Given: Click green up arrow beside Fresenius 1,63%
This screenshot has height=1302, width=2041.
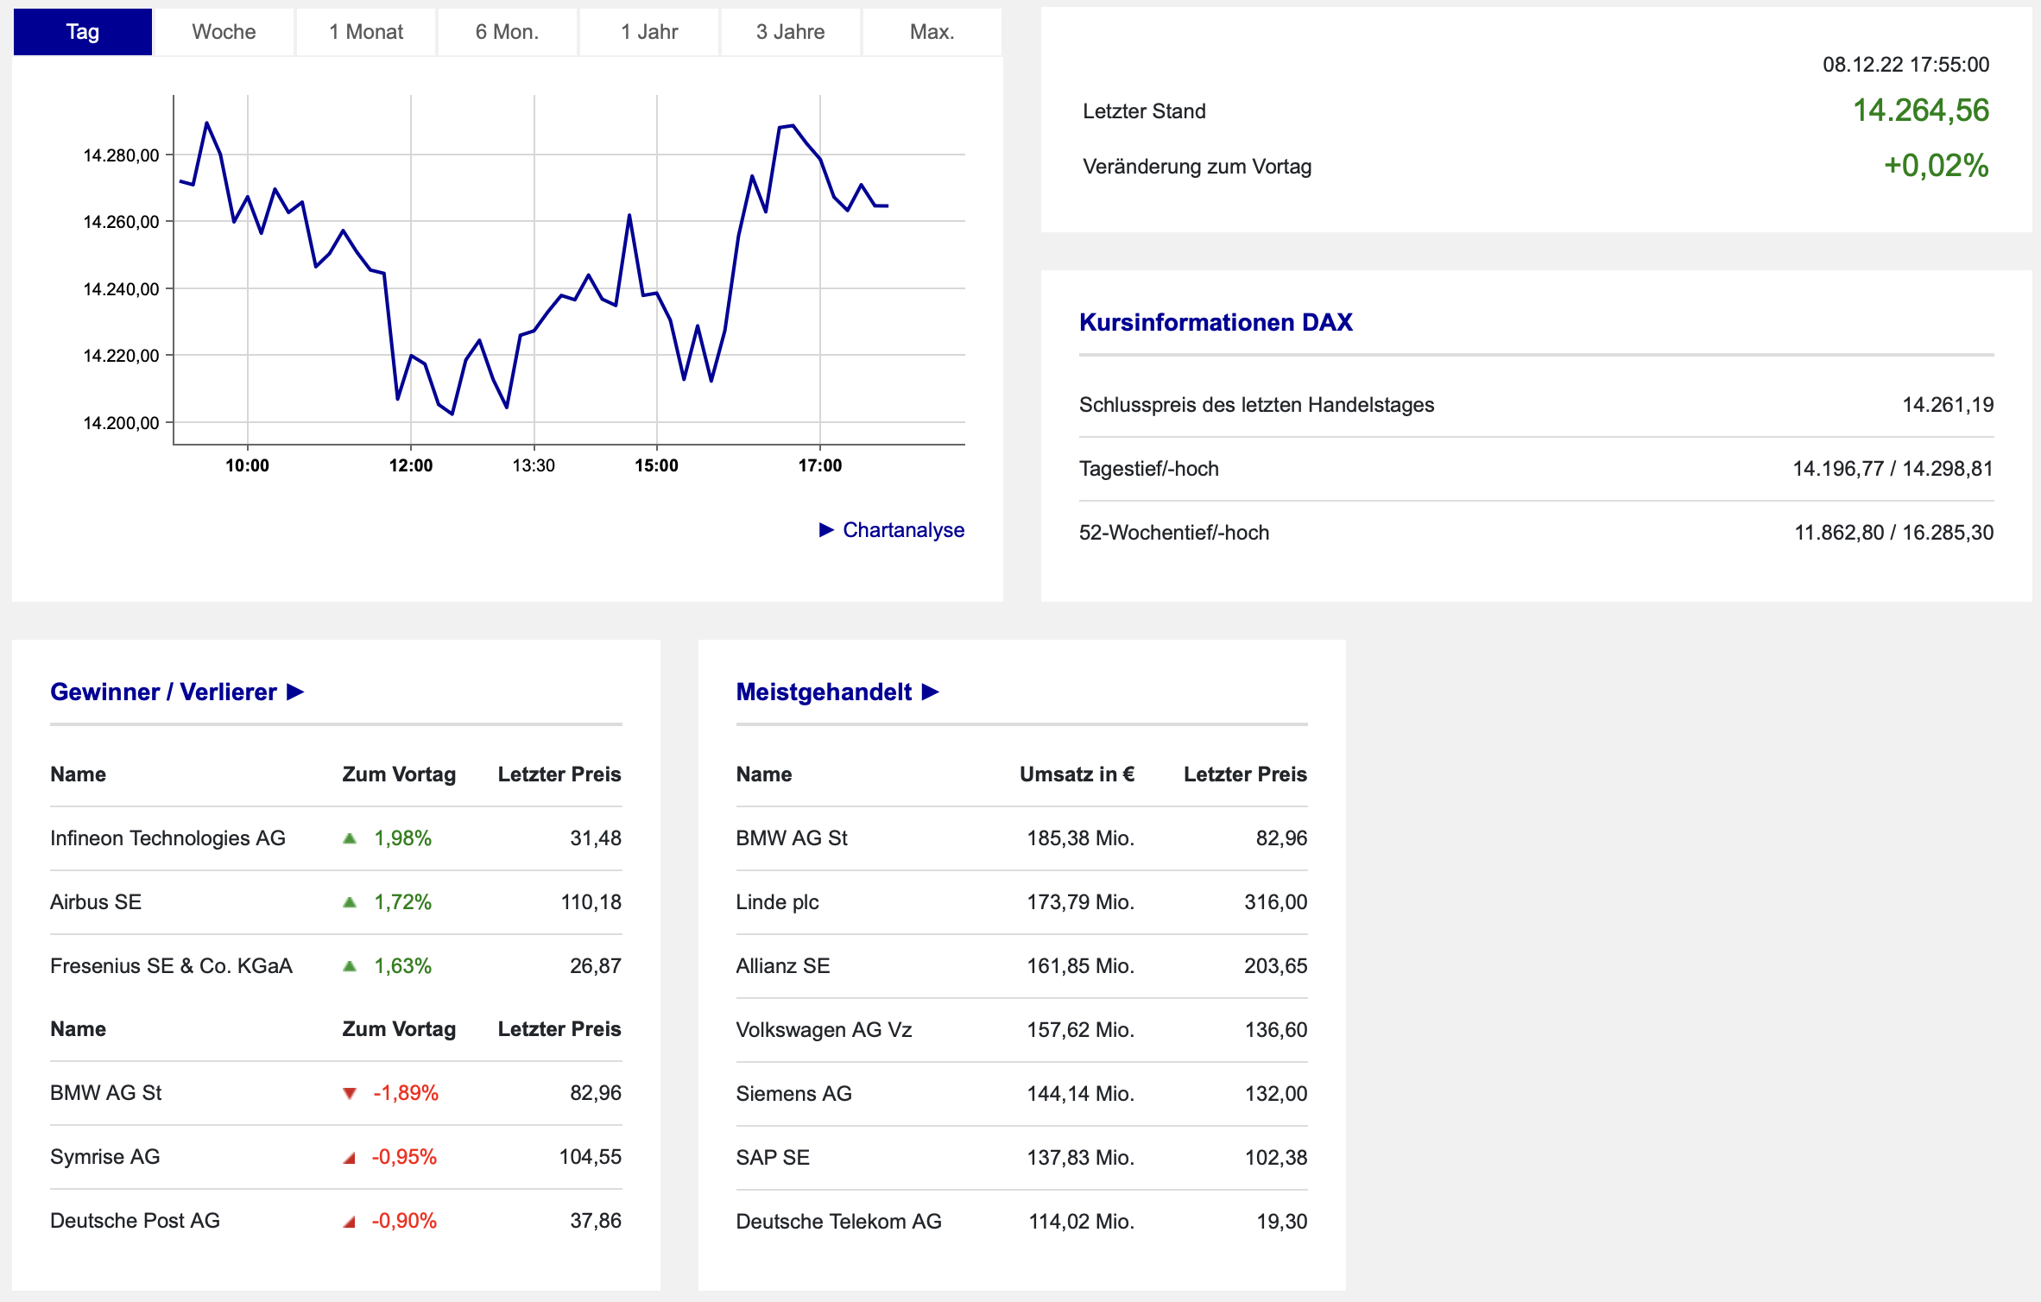Looking at the screenshot, I should point(350,966).
